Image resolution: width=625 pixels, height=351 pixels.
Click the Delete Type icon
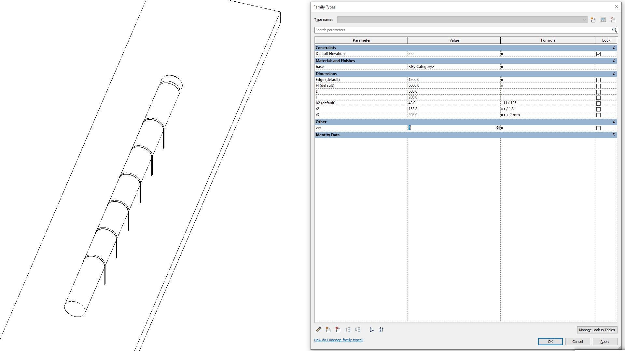613,20
